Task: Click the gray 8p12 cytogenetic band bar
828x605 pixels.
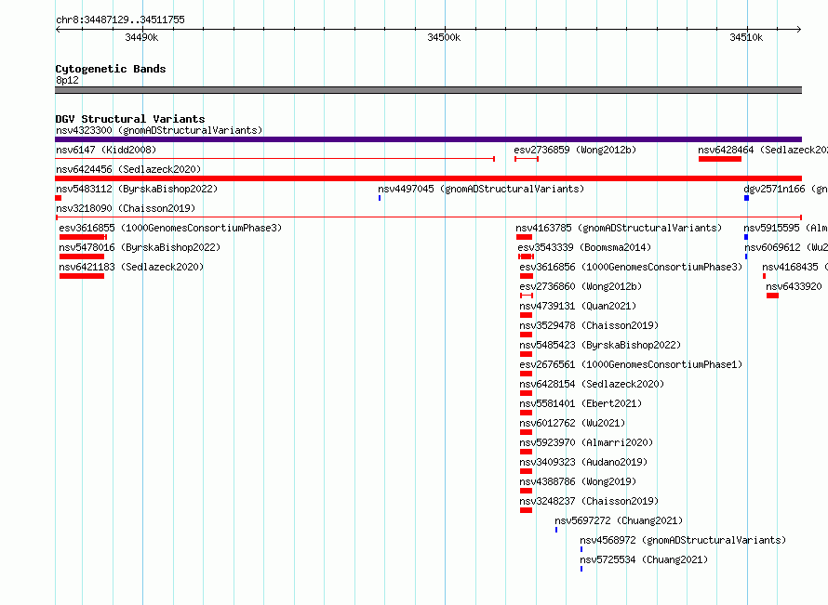Action: [428, 90]
